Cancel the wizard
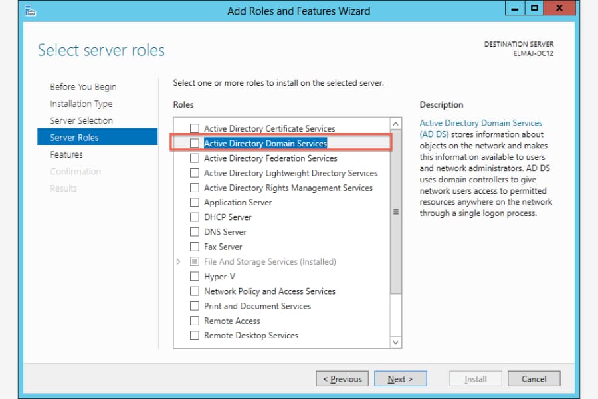Screen dimensions: 598x399 (534, 379)
